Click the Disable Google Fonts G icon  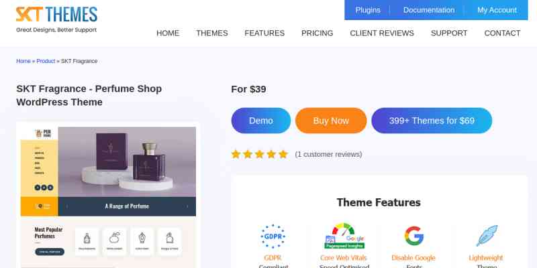(x=413, y=236)
